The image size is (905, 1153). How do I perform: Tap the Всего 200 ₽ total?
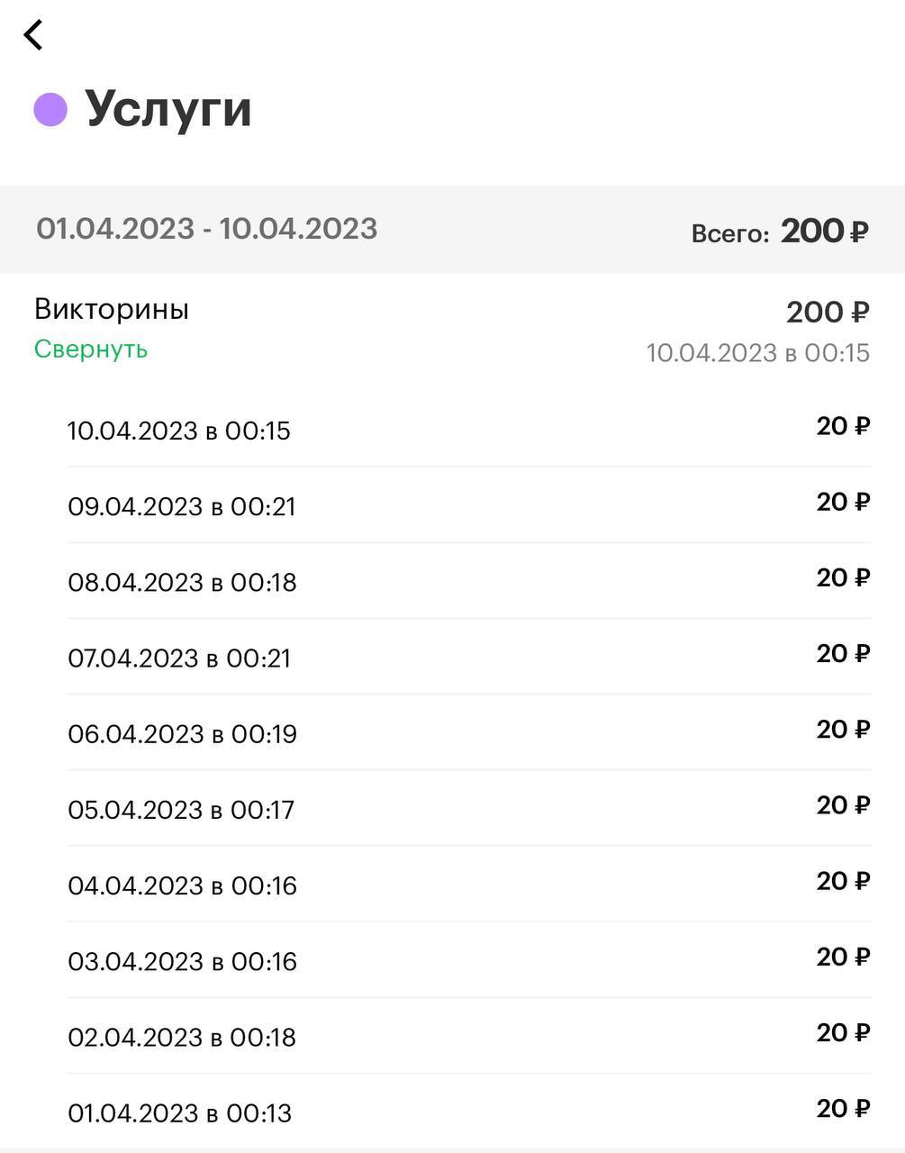coord(779,232)
